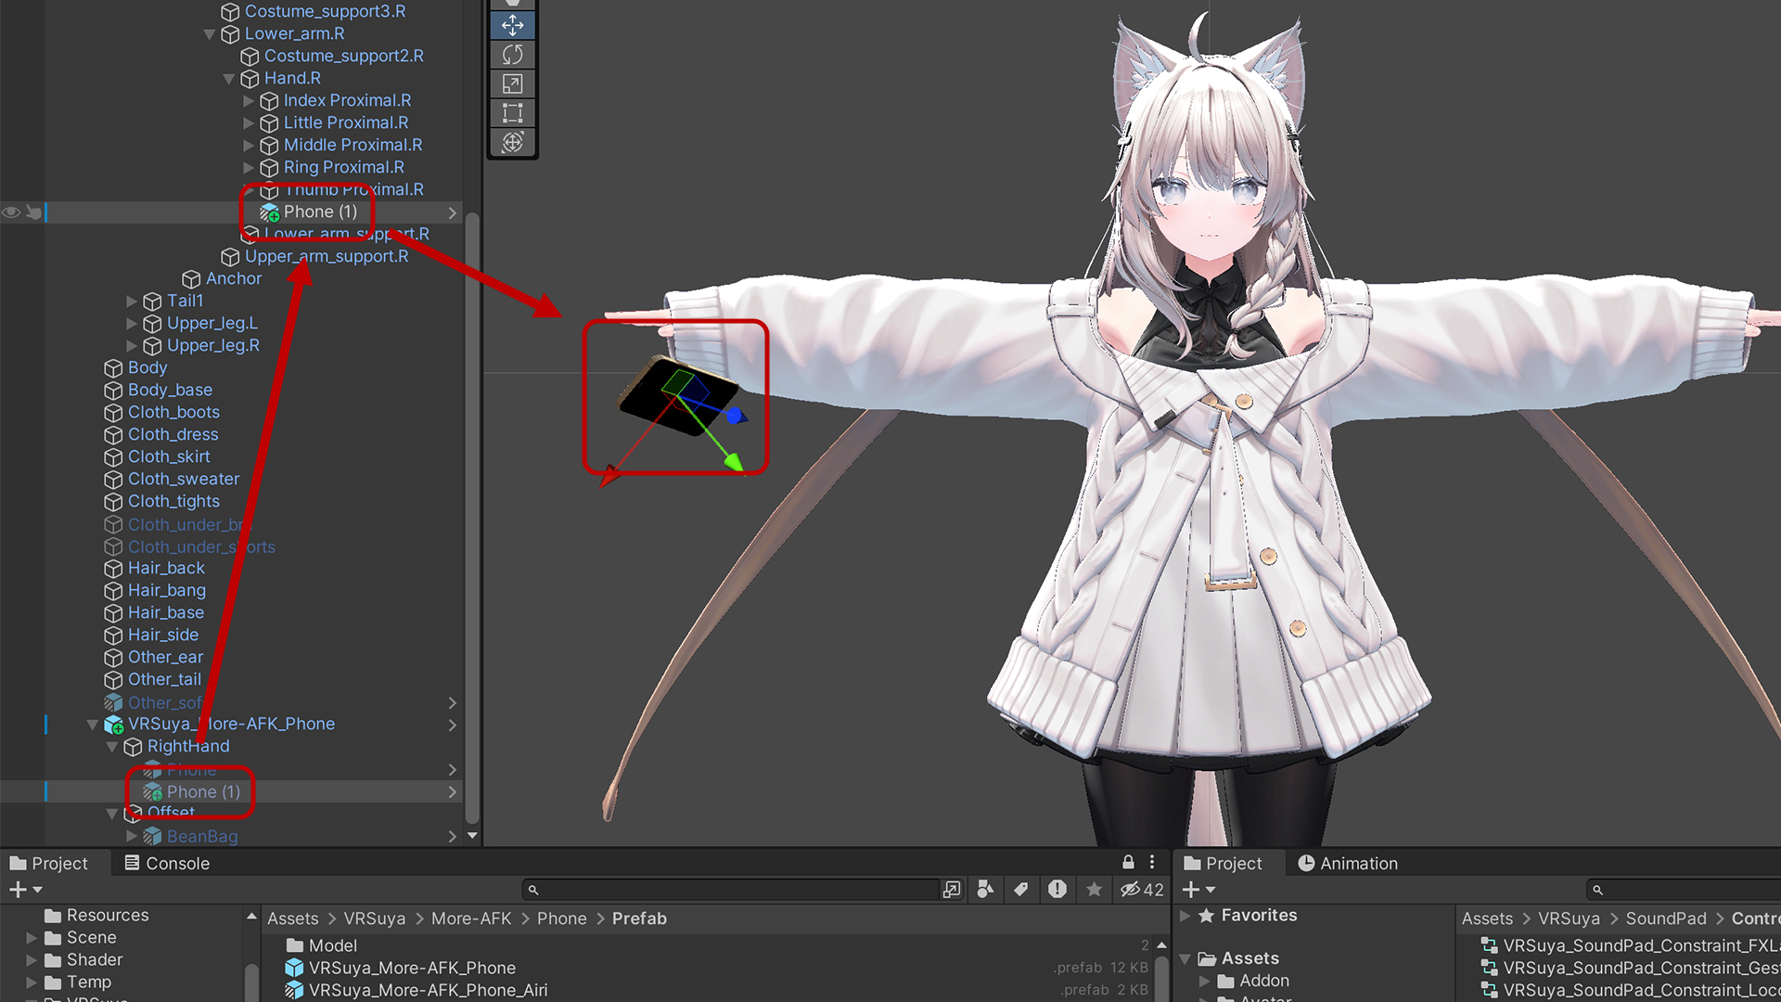The image size is (1781, 1002).
Task: Expand the Upper_leg.R hierarchy node
Action: pyautogui.click(x=132, y=346)
